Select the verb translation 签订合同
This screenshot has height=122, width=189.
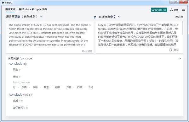click(x=18, y=108)
